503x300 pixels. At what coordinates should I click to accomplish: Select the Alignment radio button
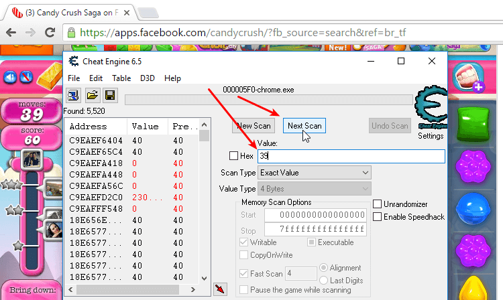click(x=324, y=267)
